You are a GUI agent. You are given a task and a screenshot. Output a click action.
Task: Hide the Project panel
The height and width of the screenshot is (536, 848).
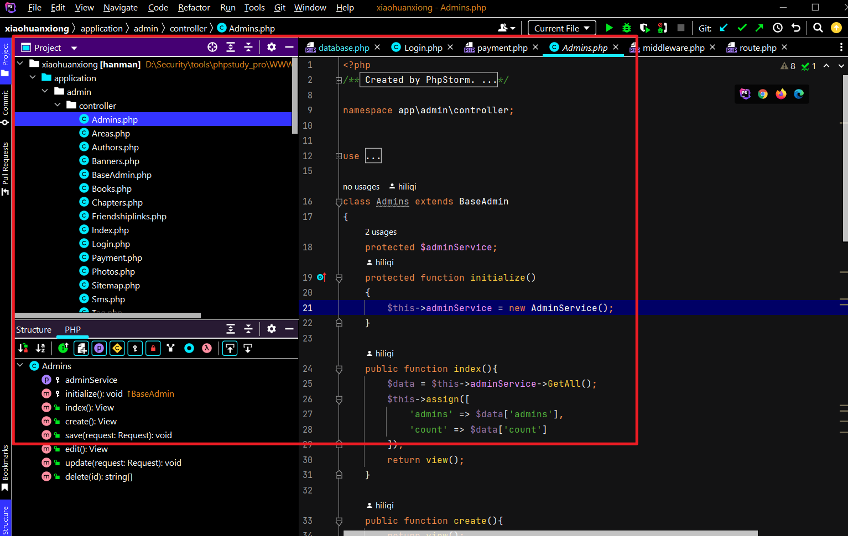click(x=289, y=48)
